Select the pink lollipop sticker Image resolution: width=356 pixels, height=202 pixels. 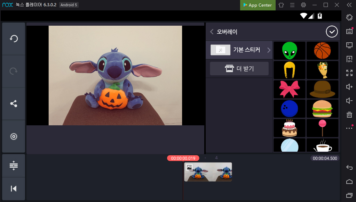322,128
